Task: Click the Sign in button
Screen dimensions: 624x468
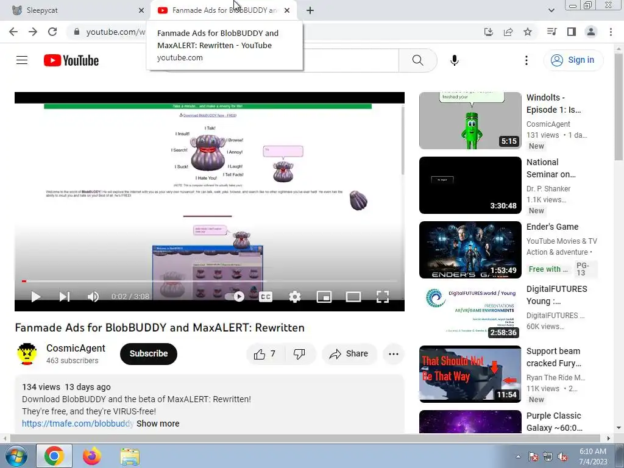Action: pyautogui.click(x=573, y=60)
